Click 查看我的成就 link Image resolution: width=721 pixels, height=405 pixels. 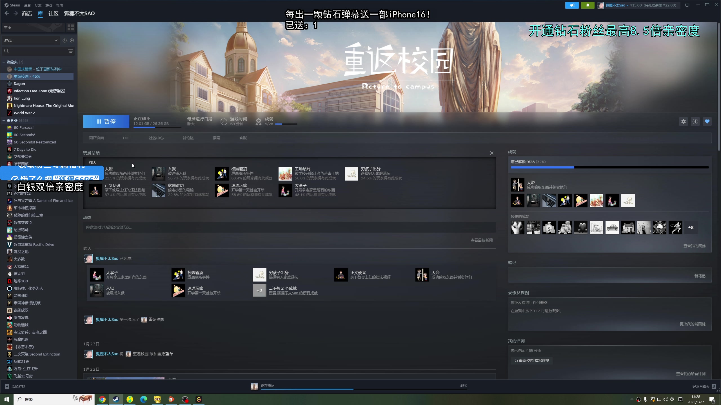pyautogui.click(x=694, y=246)
